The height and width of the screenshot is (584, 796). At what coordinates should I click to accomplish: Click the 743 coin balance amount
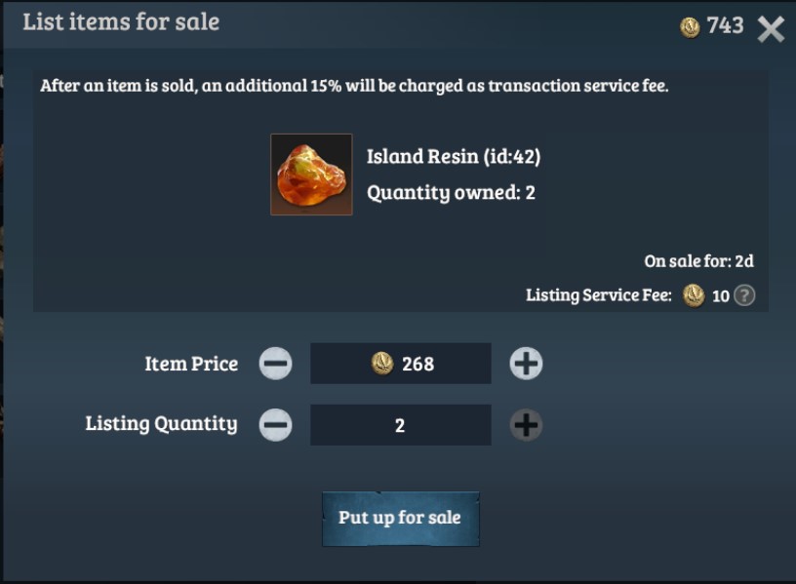pos(726,26)
